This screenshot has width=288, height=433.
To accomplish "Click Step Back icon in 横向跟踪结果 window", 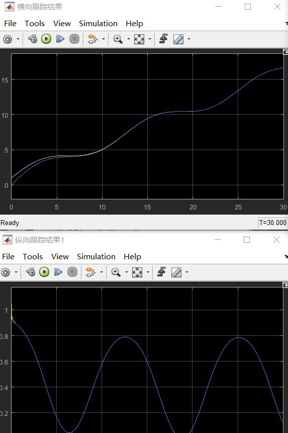I will (33, 39).
